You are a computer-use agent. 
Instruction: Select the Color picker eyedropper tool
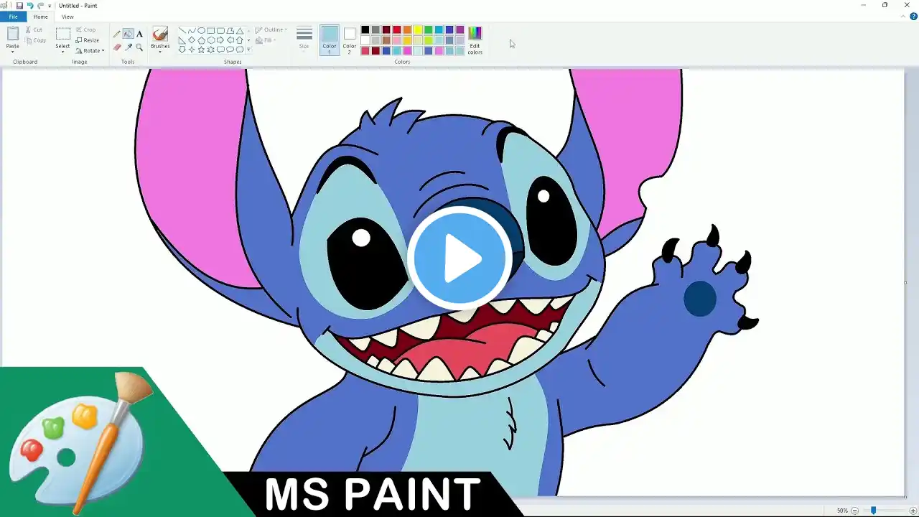click(x=128, y=47)
